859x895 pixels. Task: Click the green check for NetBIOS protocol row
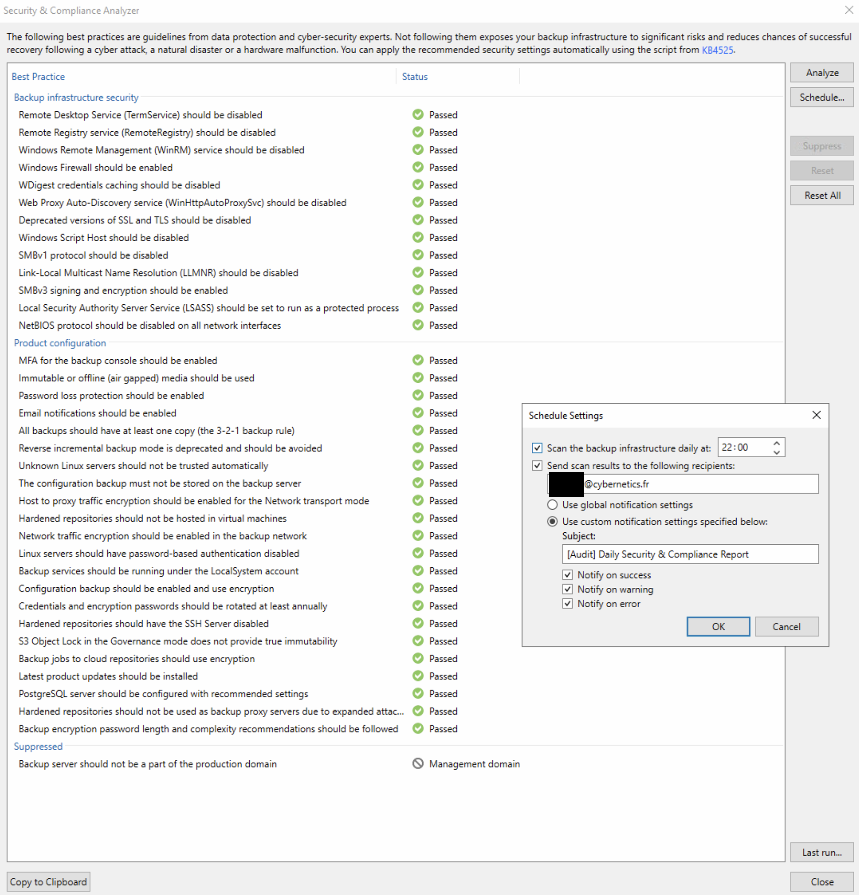(x=418, y=325)
